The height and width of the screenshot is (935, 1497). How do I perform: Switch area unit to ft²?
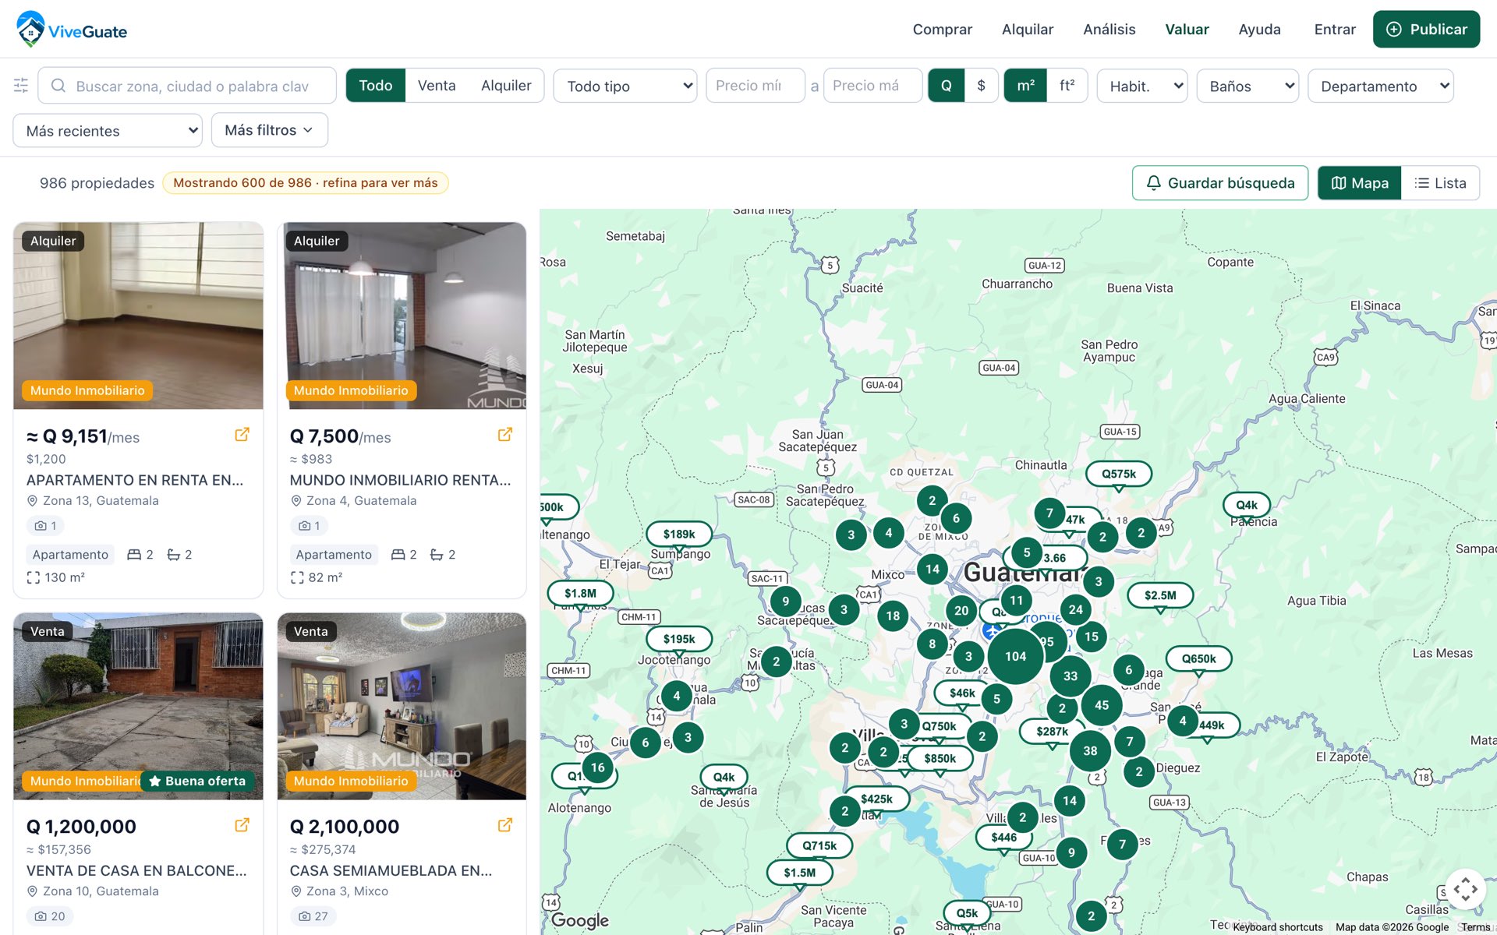coord(1067,86)
